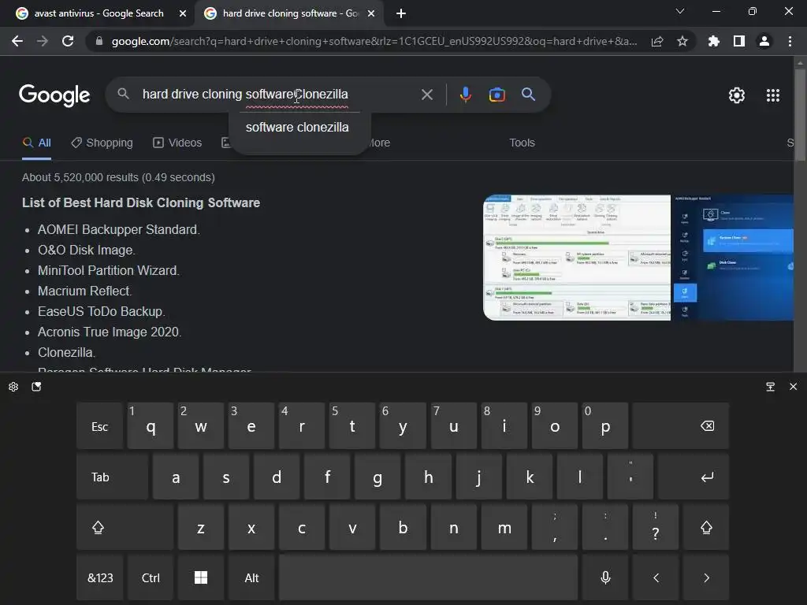Tap the question mark key
Image resolution: width=807 pixels, height=605 pixels.
click(656, 528)
